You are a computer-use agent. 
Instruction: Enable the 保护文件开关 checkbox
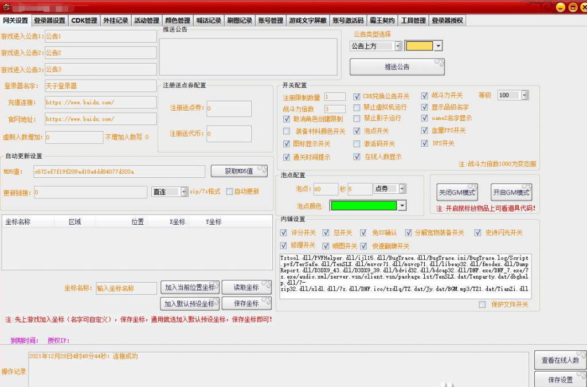coord(482,304)
